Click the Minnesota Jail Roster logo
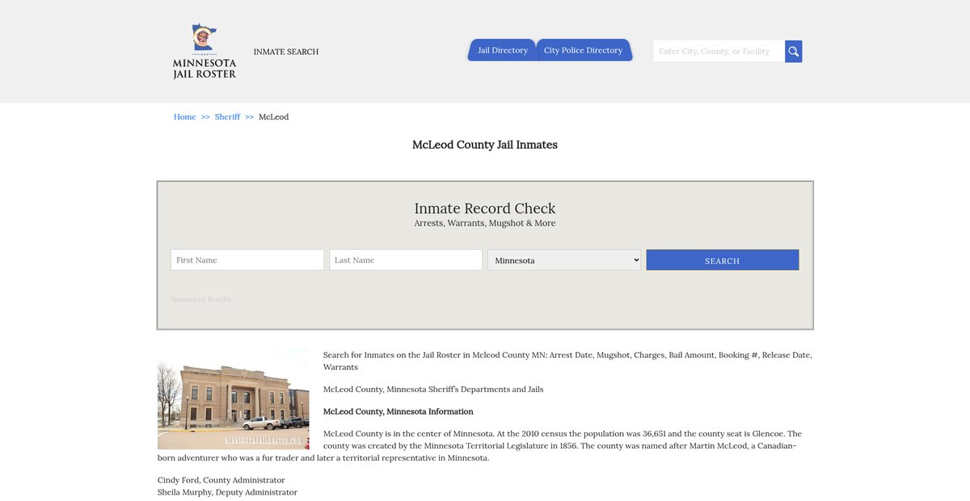Image resolution: width=970 pixels, height=501 pixels. (x=205, y=52)
